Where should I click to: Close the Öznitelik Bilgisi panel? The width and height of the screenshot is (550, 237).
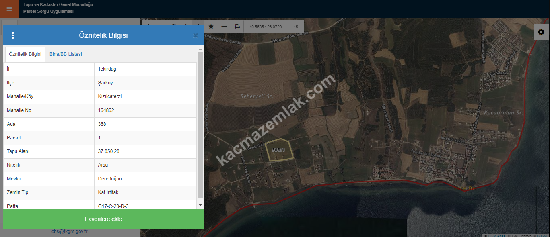pos(196,35)
